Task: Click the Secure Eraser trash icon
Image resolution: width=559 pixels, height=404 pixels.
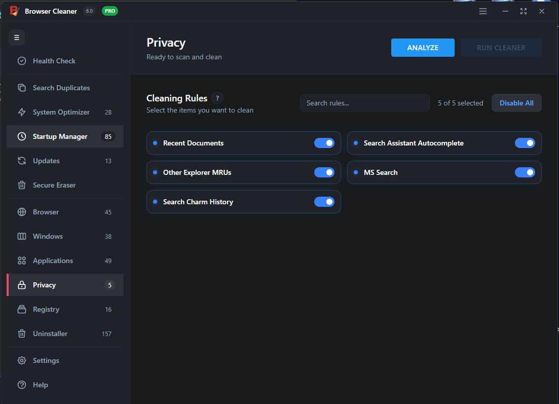Action: (22, 185)
